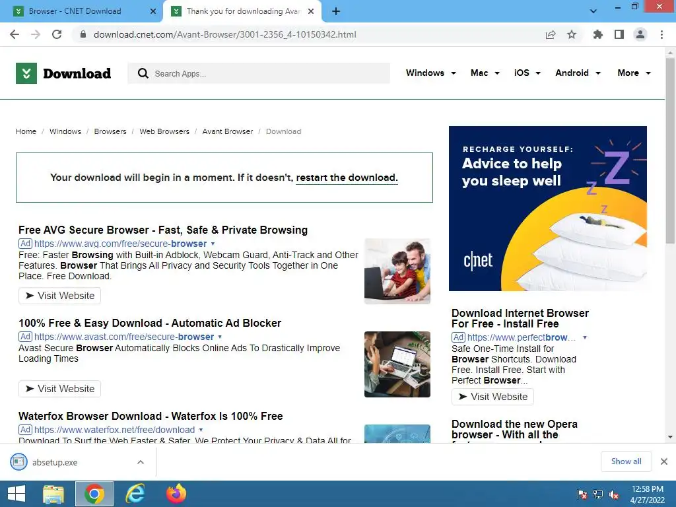
Task: Open Waterfox Browser Download ad title
Action: tap(151, 416)
